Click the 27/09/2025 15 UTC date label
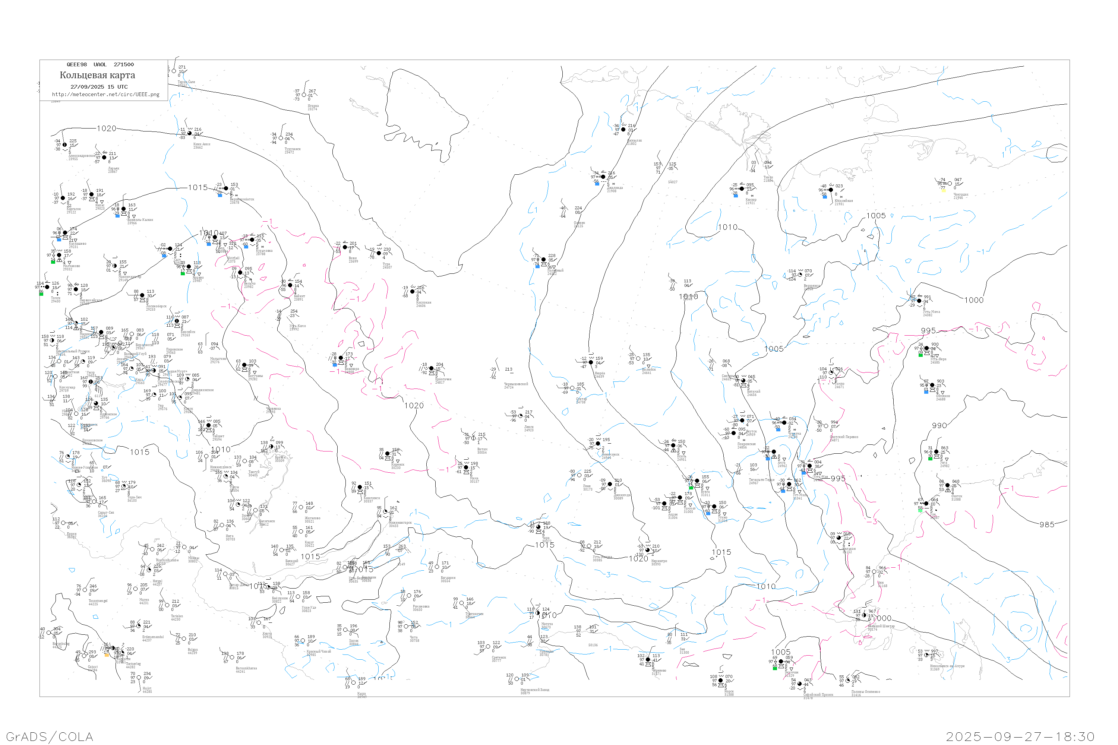Screen dimensions: 1118x745 tap(99, 87)
